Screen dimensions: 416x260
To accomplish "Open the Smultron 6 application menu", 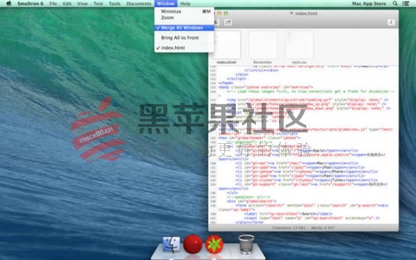I will pos(30,3).
